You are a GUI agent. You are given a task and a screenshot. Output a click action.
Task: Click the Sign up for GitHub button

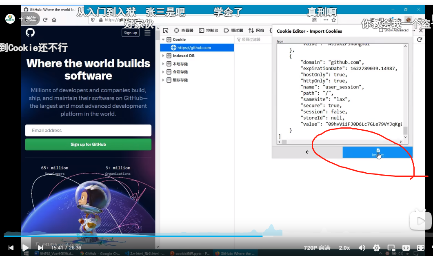88,145
